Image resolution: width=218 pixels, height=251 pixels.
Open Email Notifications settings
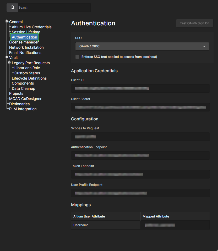(25, 53)
